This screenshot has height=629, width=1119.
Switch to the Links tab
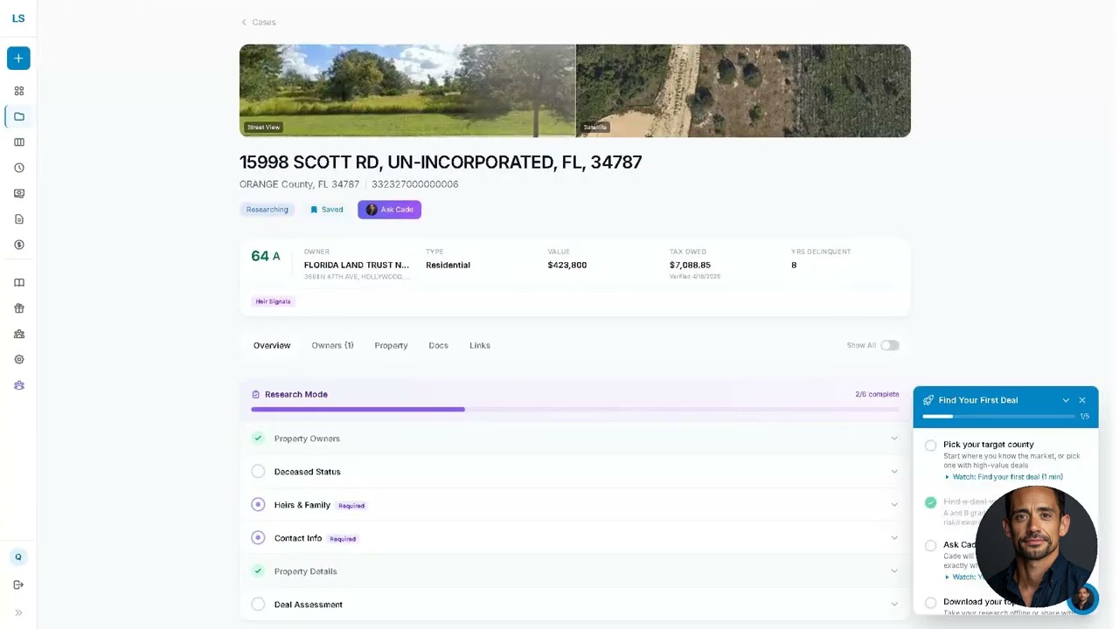point(480,346)
